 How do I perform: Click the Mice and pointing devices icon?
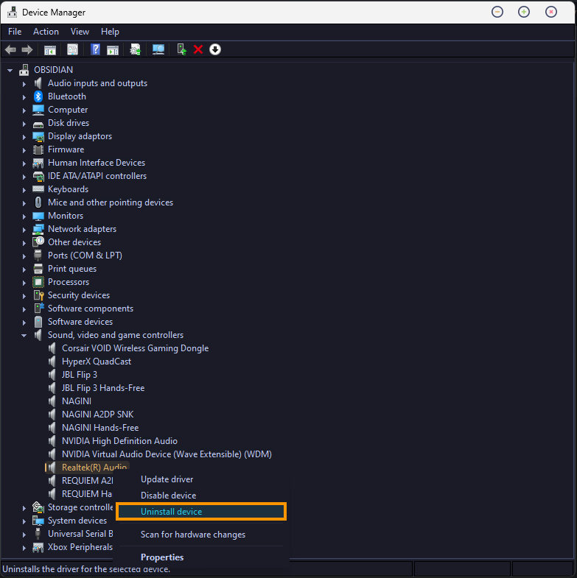click(38, 202)
